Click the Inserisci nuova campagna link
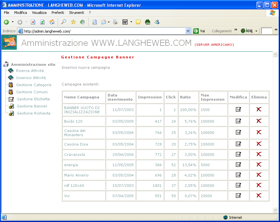This screenshot has width=280, height=222. (x=86, y=68)
